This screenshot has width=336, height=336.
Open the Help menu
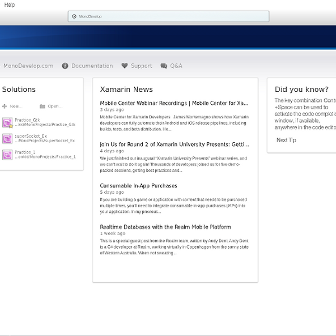click(x=10, y=4)
